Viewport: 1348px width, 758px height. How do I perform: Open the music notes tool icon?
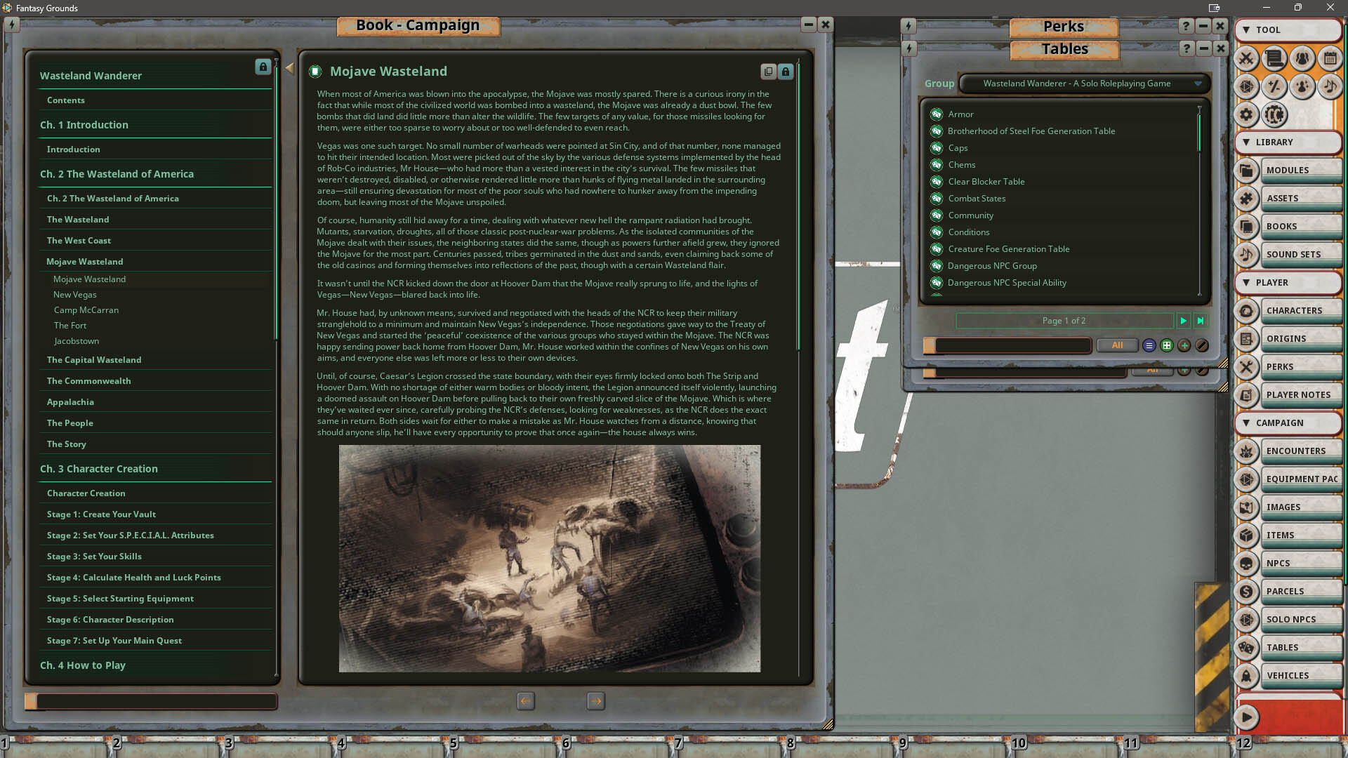(1330, 86)
